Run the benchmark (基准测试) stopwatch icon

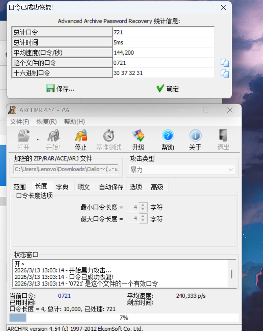coord(109,136)
